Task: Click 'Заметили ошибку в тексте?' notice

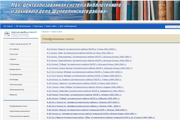Action: point(24,32)
